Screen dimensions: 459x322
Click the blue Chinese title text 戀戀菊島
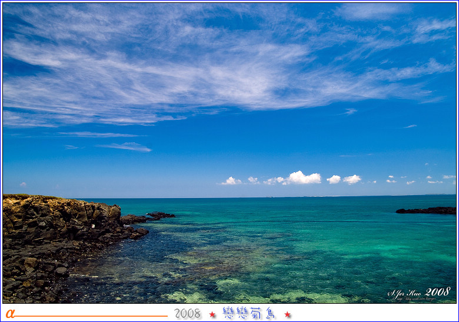(249, 313)
